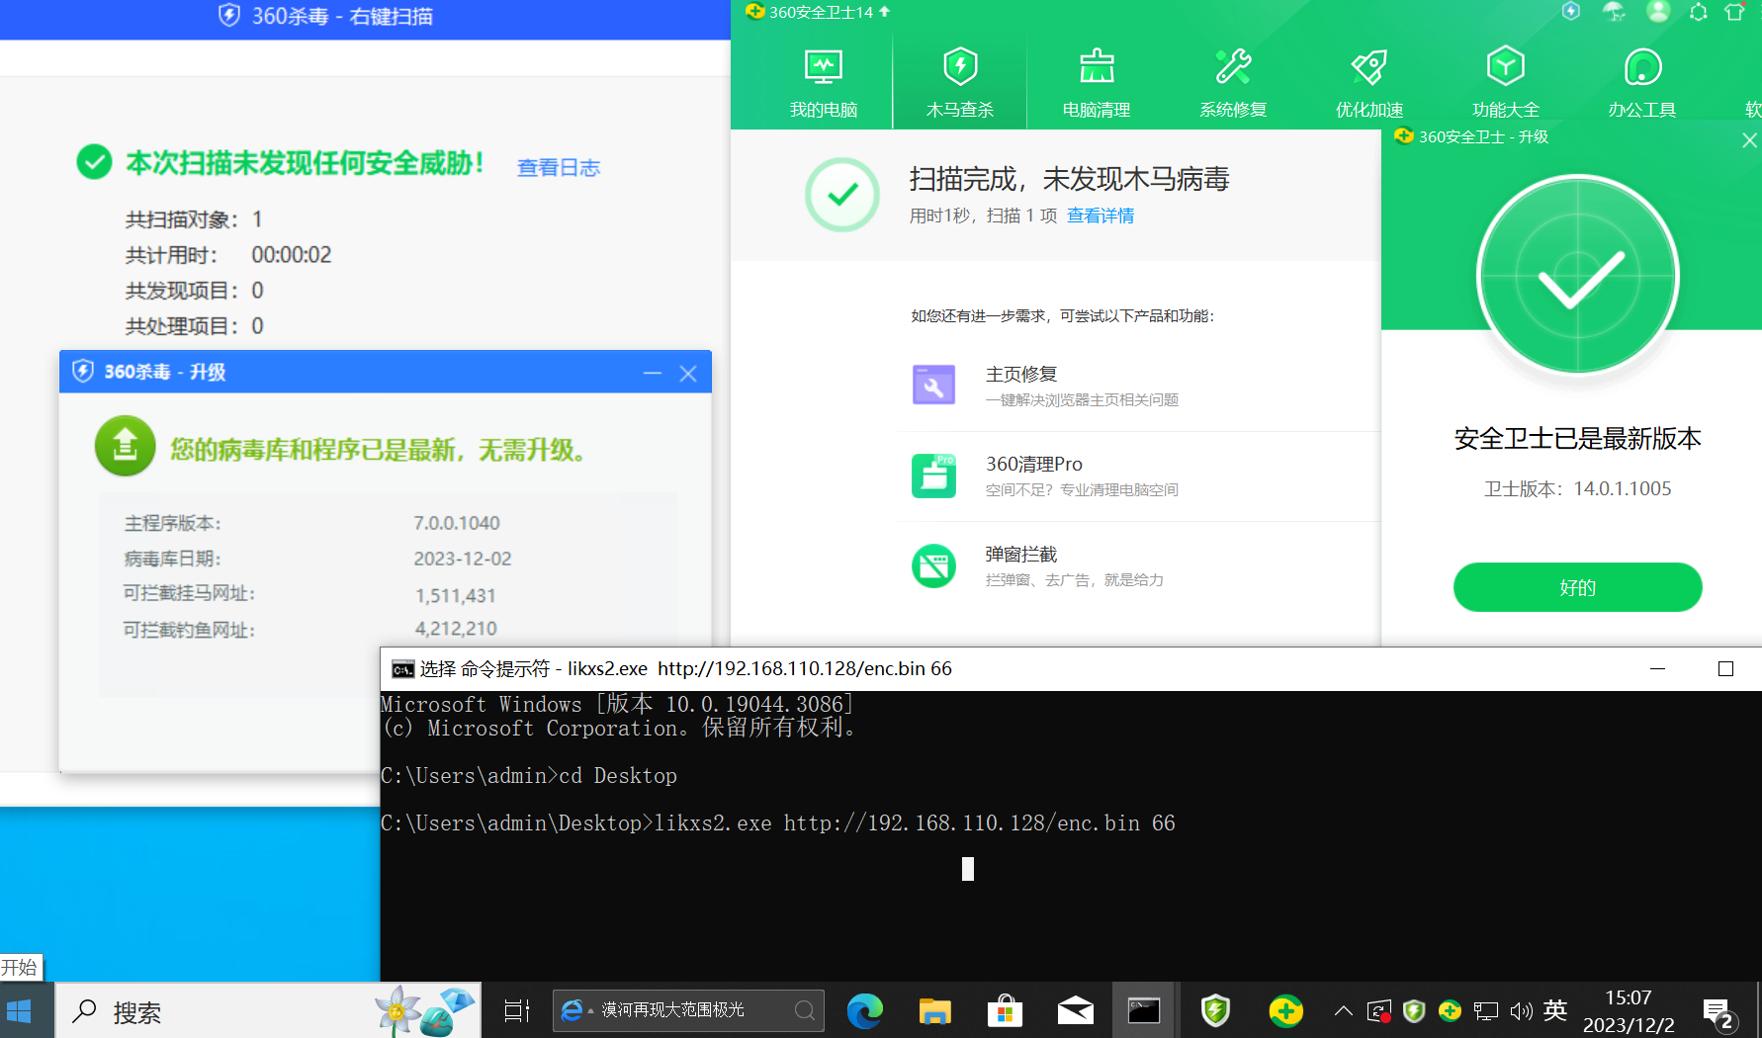Minimize the 360杀毒 升级 dialog
The height and width of the screenshot is (1038, 1762).
pos(653,373)
